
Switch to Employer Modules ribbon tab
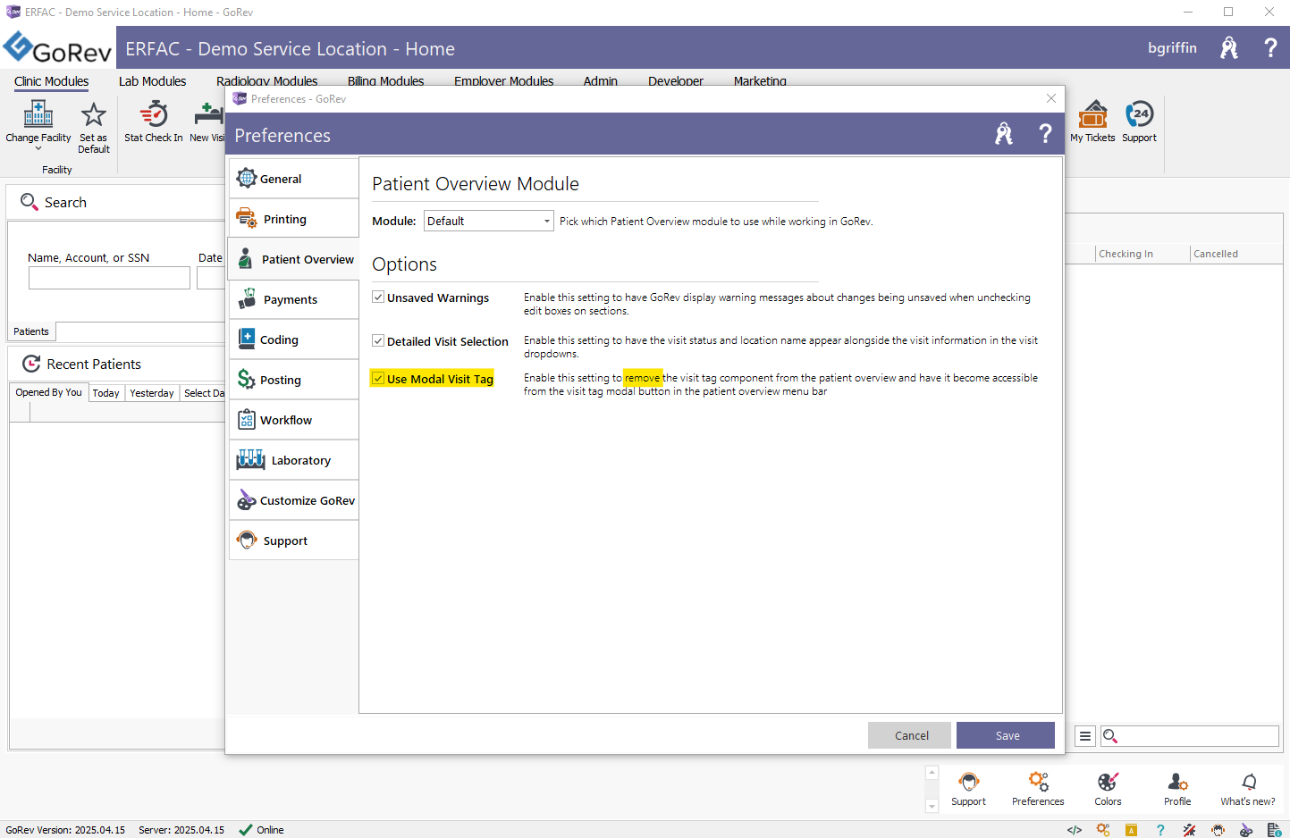[x=503, y=80]
